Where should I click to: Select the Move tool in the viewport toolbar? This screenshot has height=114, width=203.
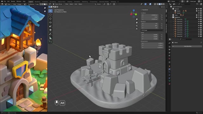50,19
